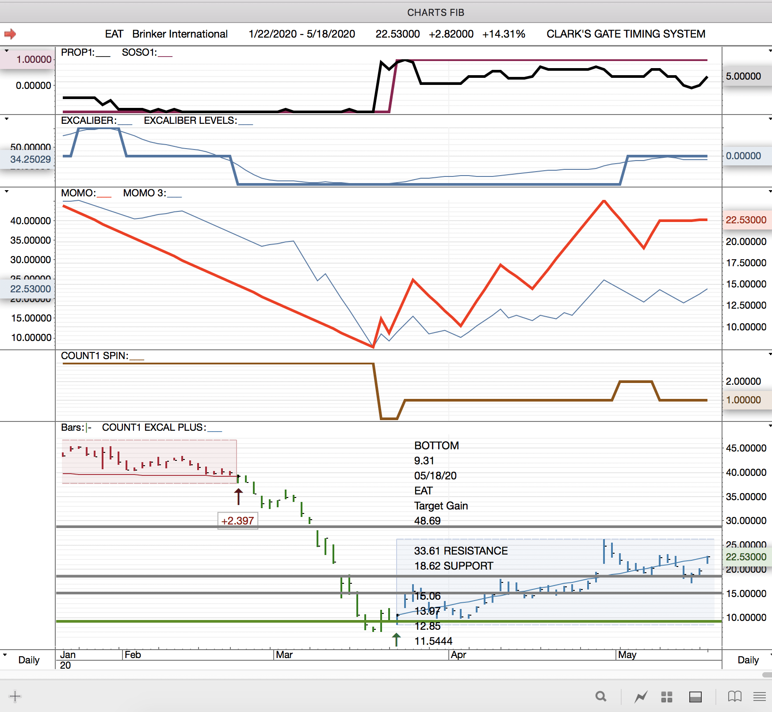Click the dark red up arrow marker
The height and width of the screenshot is (712, 772).
pyautogui.click(x=238, y=497)
